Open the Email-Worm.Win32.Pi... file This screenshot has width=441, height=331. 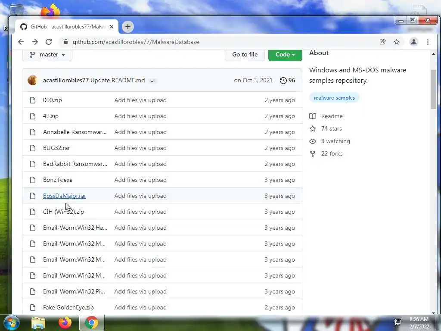coord(74,292)
